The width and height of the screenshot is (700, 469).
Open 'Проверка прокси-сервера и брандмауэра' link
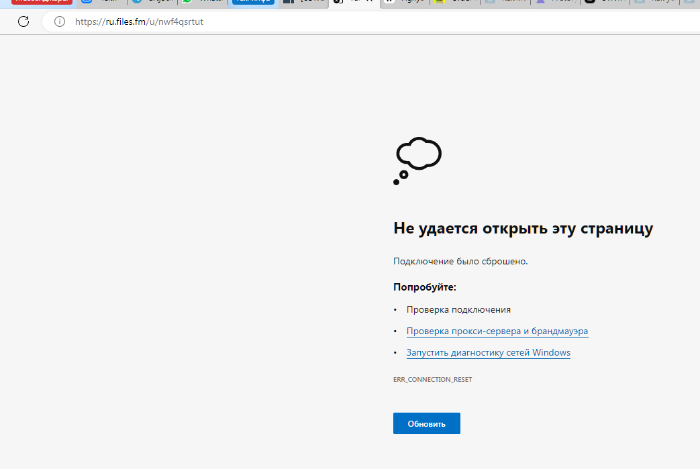[497, 331]
